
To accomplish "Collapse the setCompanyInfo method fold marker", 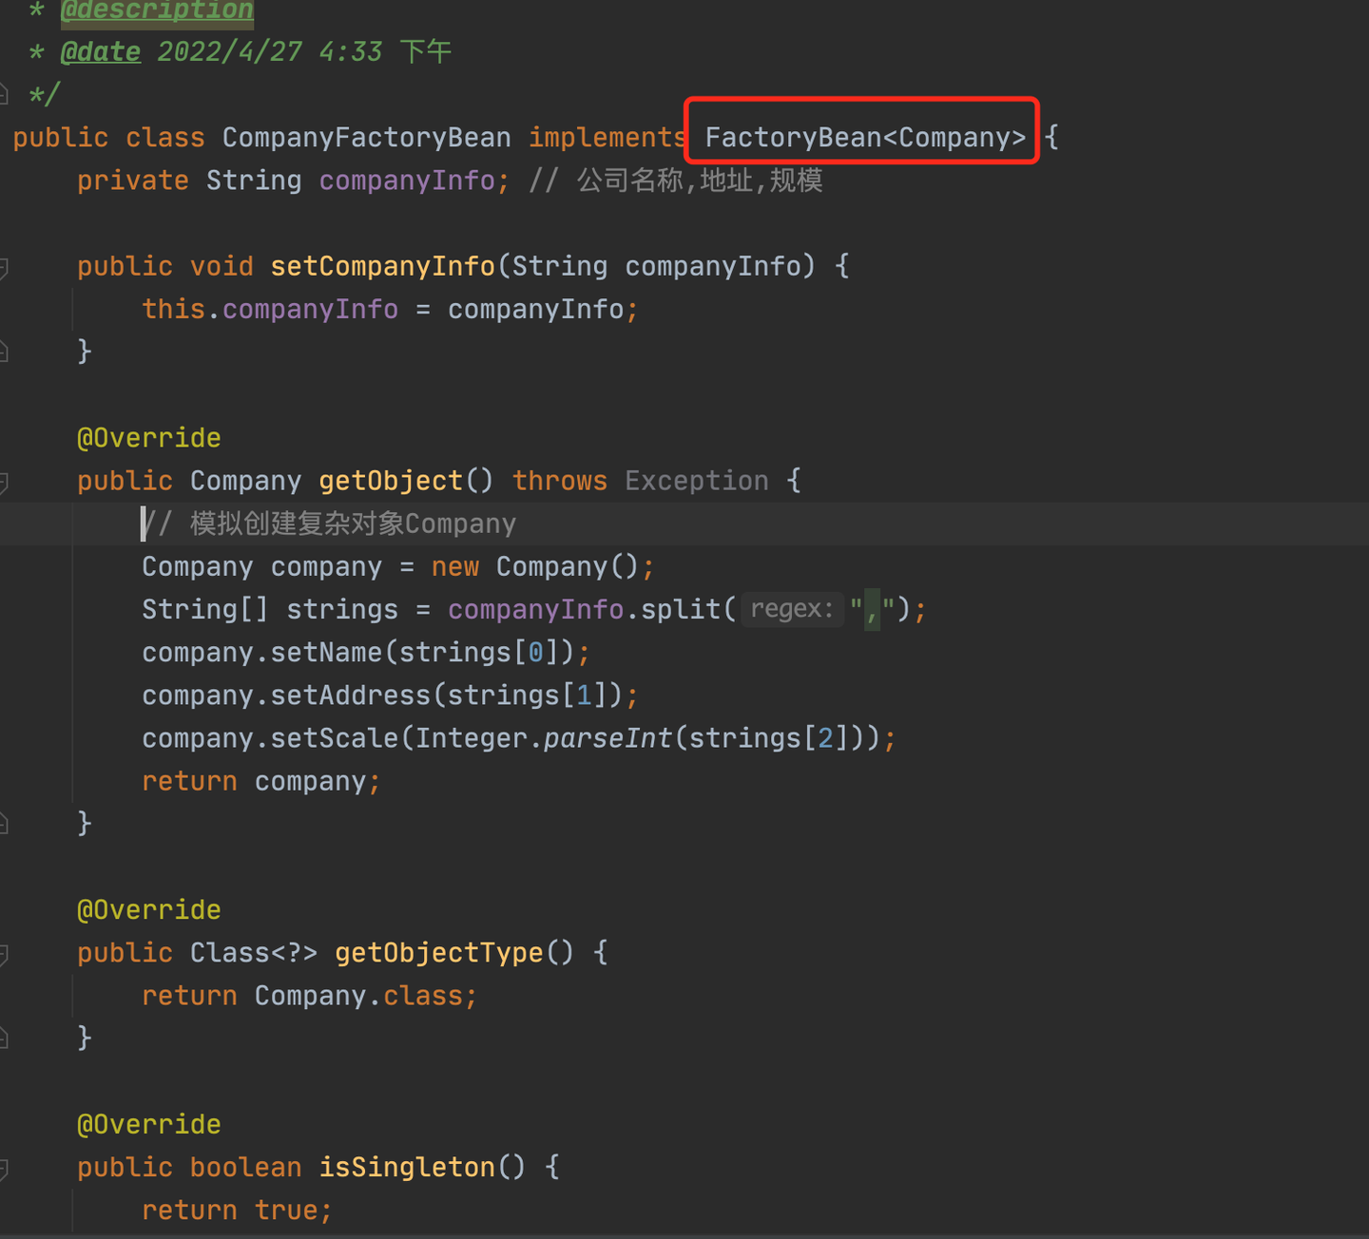I will [x=4, y=267].
